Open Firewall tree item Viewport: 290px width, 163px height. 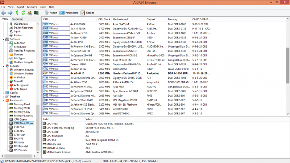pyautogui.click(x=18, y=81)
